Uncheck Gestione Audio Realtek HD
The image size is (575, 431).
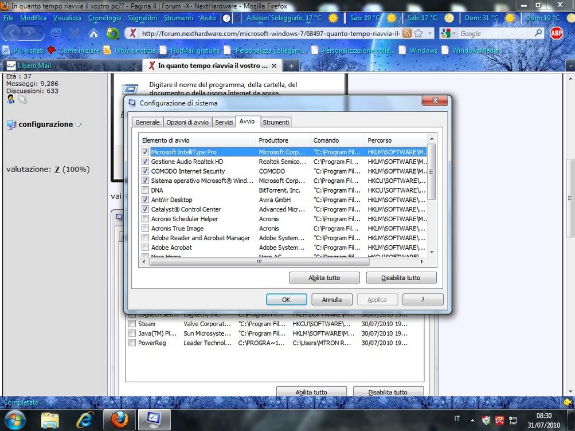coord(145,161)
